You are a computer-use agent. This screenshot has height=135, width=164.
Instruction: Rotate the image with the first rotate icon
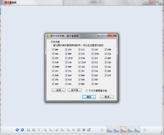pyautogui.click(x=57, y=130)
